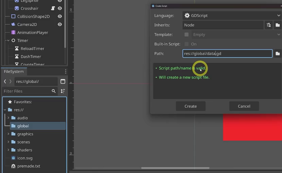Click the Crosshair sprite node icon
Viewport: 282px width, 173px height.
(x=17, y=8)
